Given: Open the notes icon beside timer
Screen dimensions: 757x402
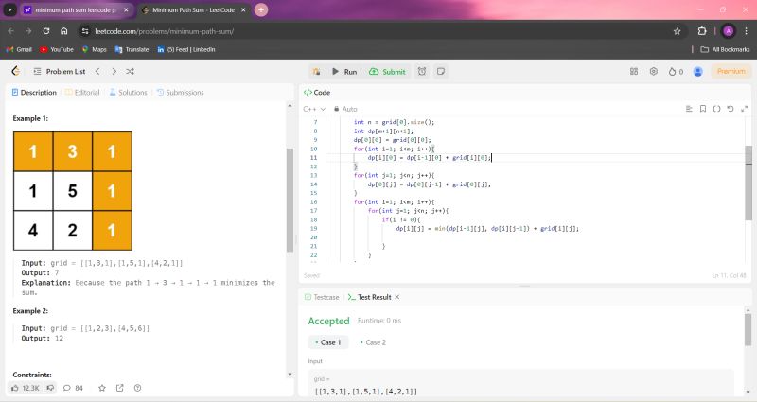Looking at the screenshot, I should tap(440, 71).
